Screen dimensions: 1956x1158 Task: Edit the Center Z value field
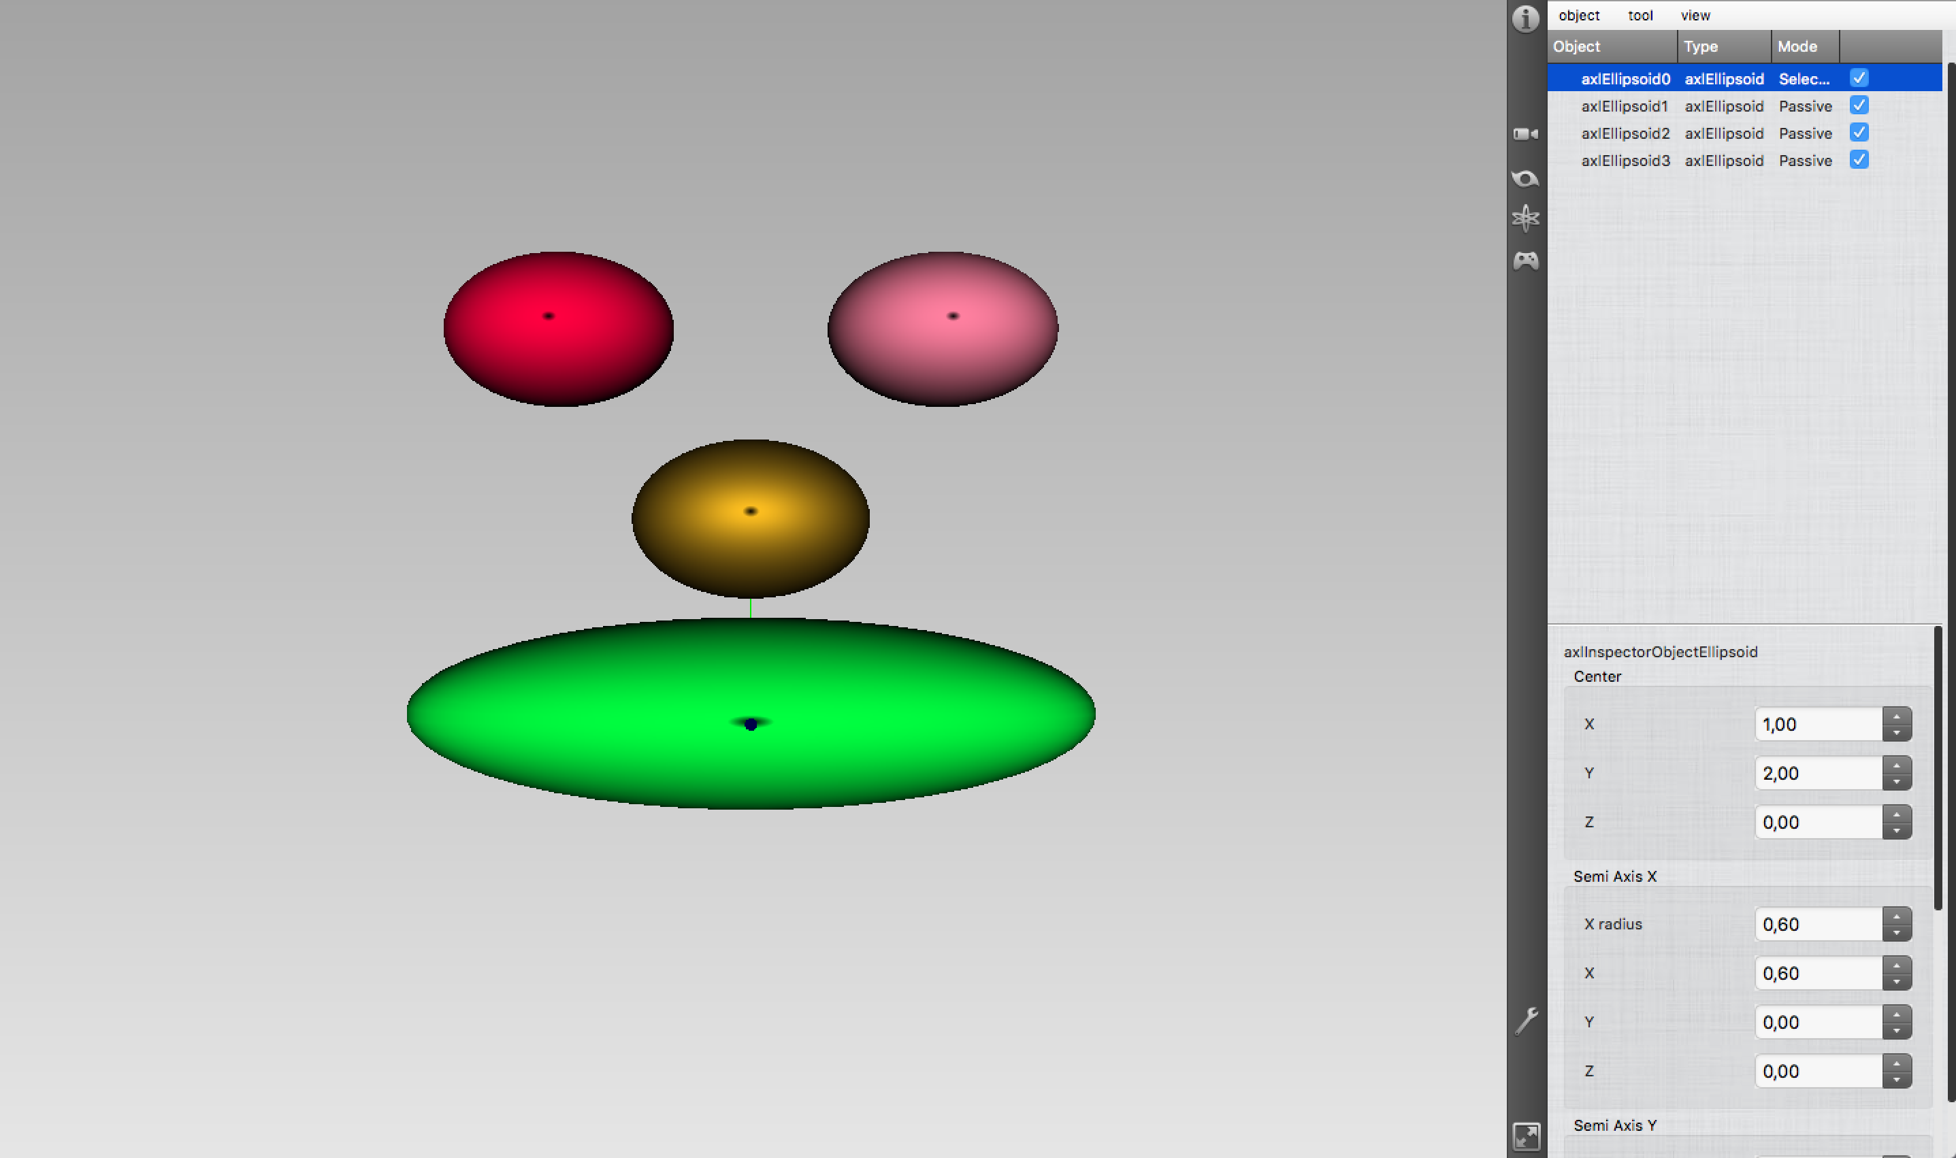[x=1819, y=822]
